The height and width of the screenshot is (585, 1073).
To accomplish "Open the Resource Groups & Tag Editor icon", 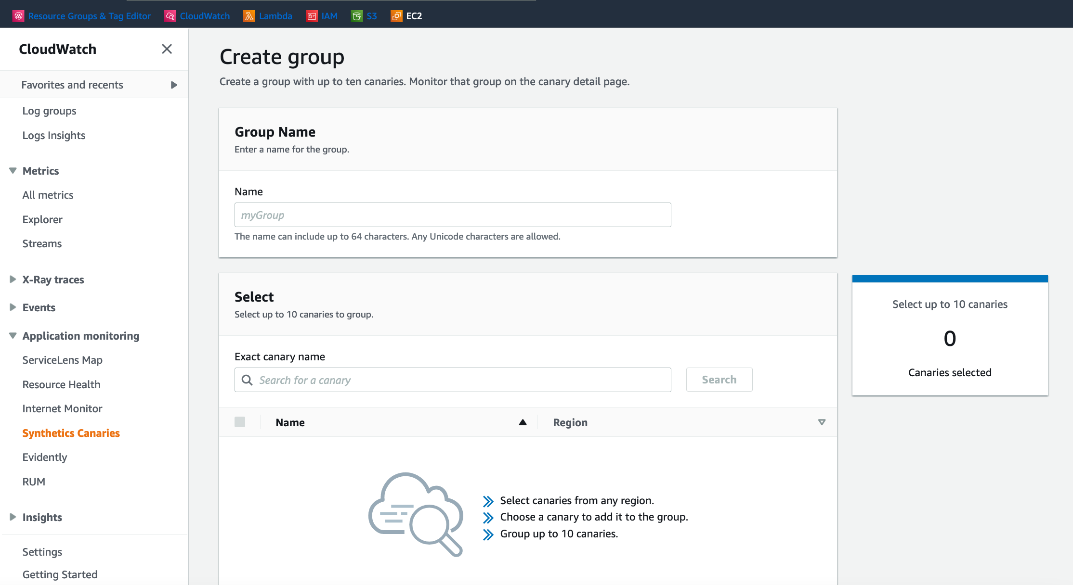I will point(18,15).
